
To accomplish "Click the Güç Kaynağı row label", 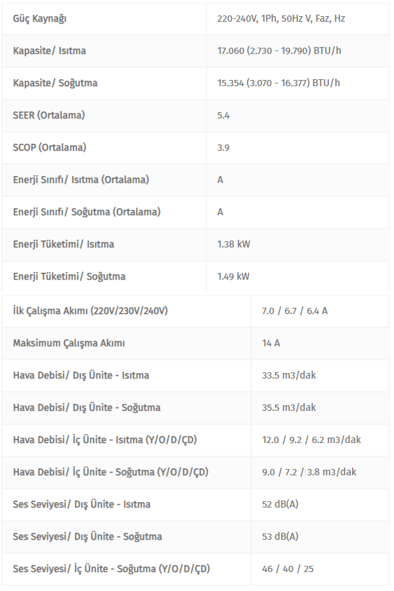I will (39, 18).
